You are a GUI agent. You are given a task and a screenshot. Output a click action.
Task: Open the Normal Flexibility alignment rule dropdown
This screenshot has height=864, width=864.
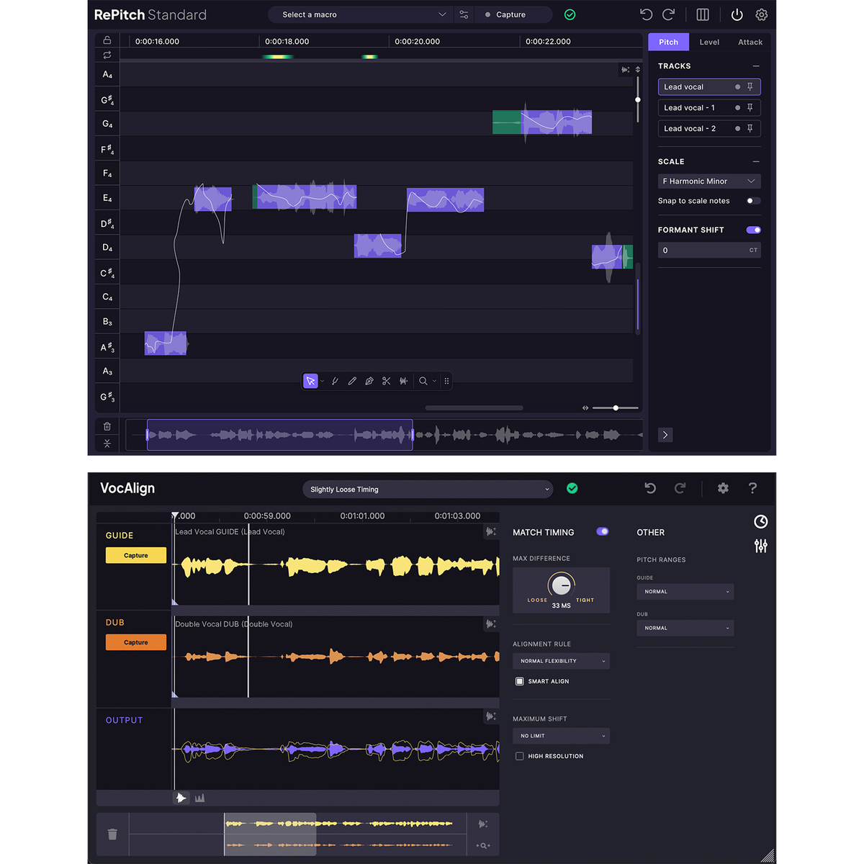click(x=561, y=660)
